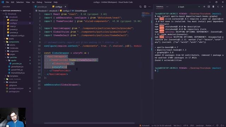Click the code minimap preview

(146, 14)
